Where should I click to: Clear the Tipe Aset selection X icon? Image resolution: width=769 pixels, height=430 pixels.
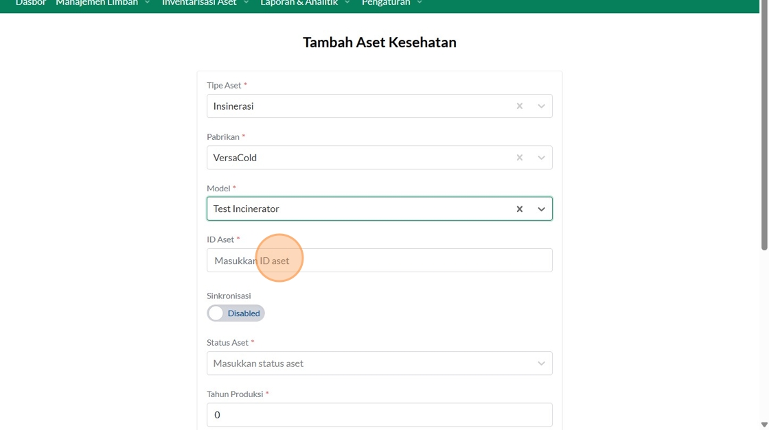point(520,106)
